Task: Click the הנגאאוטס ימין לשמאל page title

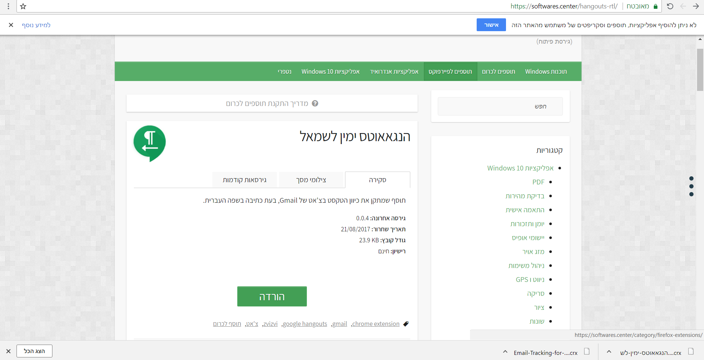Action: pyautogui.click(x=355, y=137)
